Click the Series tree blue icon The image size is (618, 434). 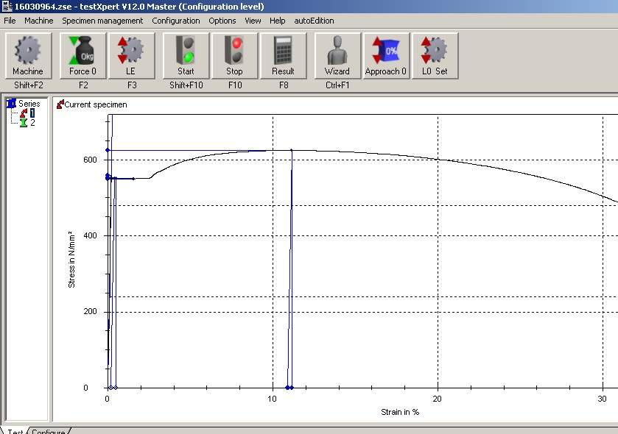(12, 104)
